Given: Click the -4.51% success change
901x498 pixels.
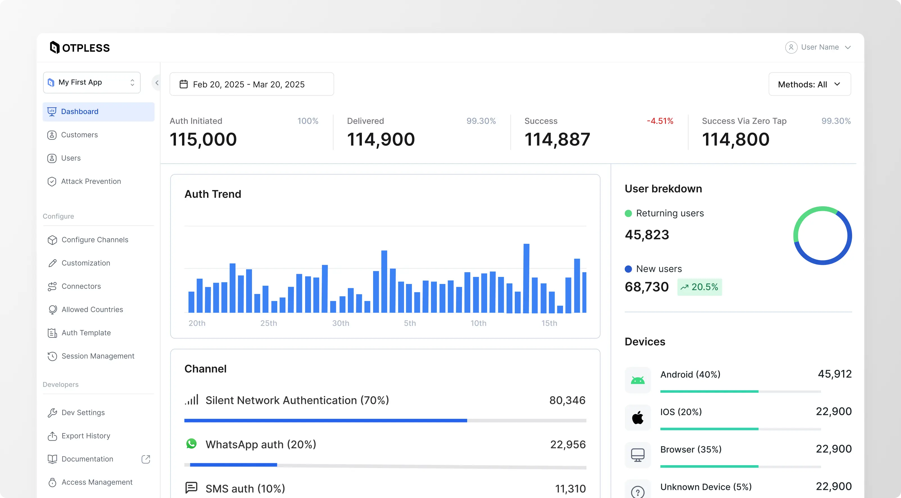Looking at the screenshot, I should pos(660,121).
